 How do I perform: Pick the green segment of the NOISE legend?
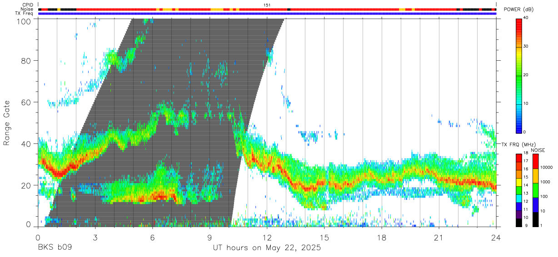tap(535, 191)
